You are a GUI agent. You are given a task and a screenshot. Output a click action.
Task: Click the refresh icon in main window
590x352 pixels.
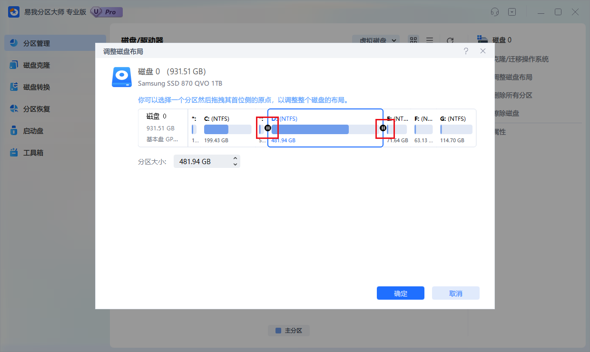(450, 40)
